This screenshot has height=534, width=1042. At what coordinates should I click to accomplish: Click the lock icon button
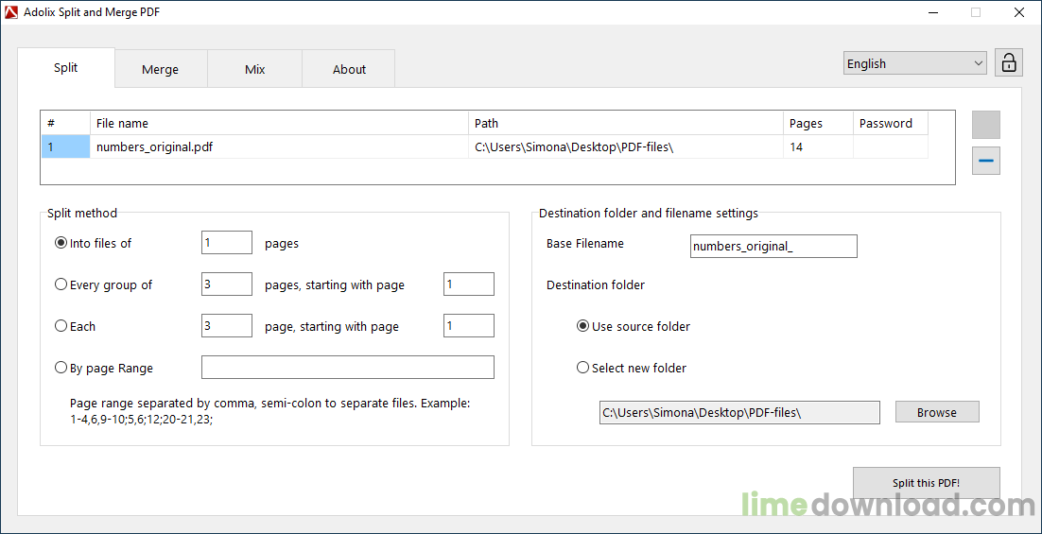tap(1008, 63)
